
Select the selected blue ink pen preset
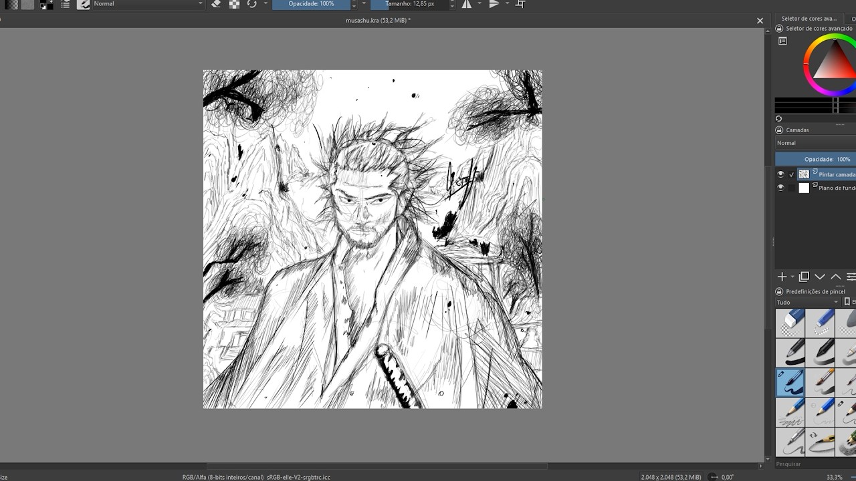tap(790, 383)
